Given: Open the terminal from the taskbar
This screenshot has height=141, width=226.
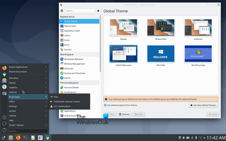Looking at the screenshot, I should (x=26, y=138).
